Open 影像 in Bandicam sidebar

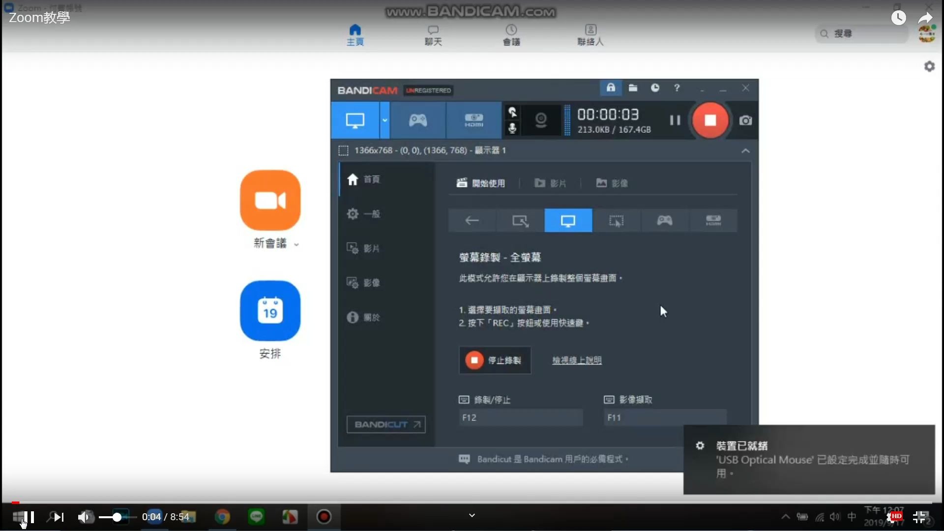click(x=364, y=283)
